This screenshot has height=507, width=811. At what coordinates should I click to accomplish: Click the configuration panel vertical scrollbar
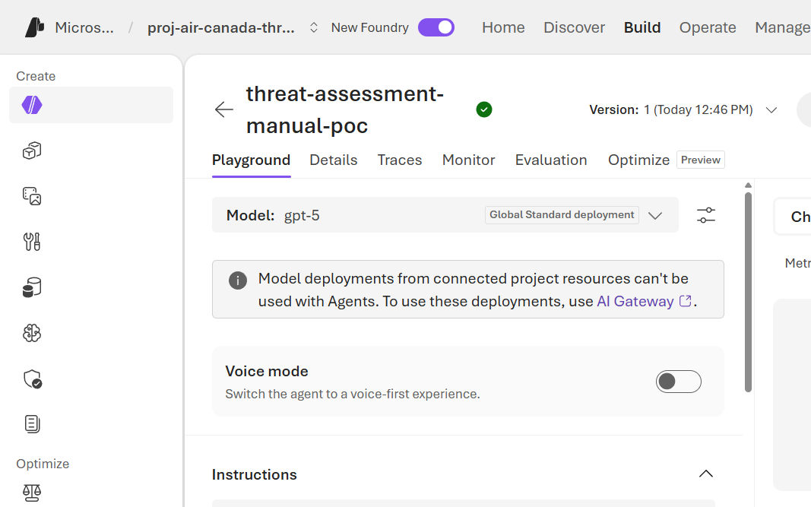[748, 293]
